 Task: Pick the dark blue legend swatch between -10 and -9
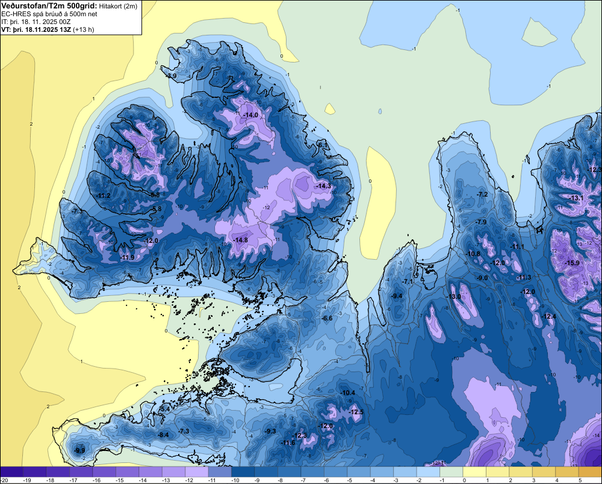(243, 472)
